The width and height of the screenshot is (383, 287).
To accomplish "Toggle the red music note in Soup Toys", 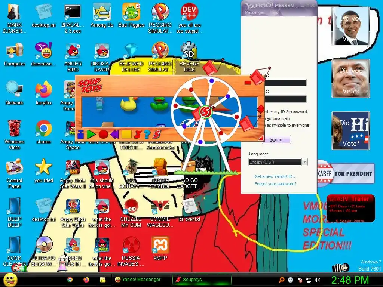I will 138,134.
